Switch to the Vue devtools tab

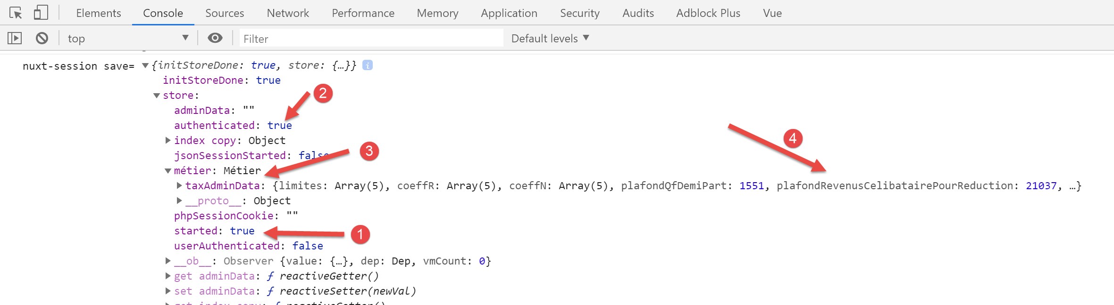click(x=772, y=13)
